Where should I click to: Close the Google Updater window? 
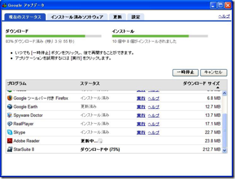pyautogui.click(x=228, y=6)
